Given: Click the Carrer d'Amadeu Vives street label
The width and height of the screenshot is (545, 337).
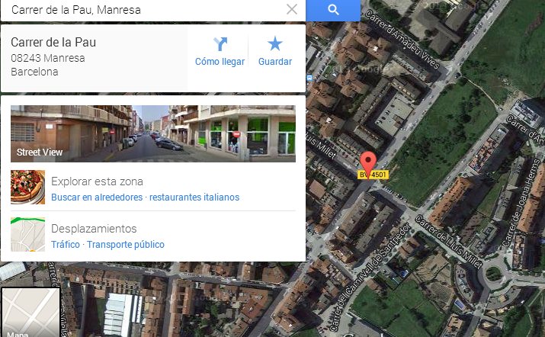Looking at the screenshot, I should (x=402, y=39).
